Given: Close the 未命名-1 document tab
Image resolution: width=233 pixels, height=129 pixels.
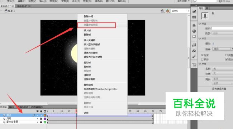Looking at the screenshot, I should click(x=13, y=6).
